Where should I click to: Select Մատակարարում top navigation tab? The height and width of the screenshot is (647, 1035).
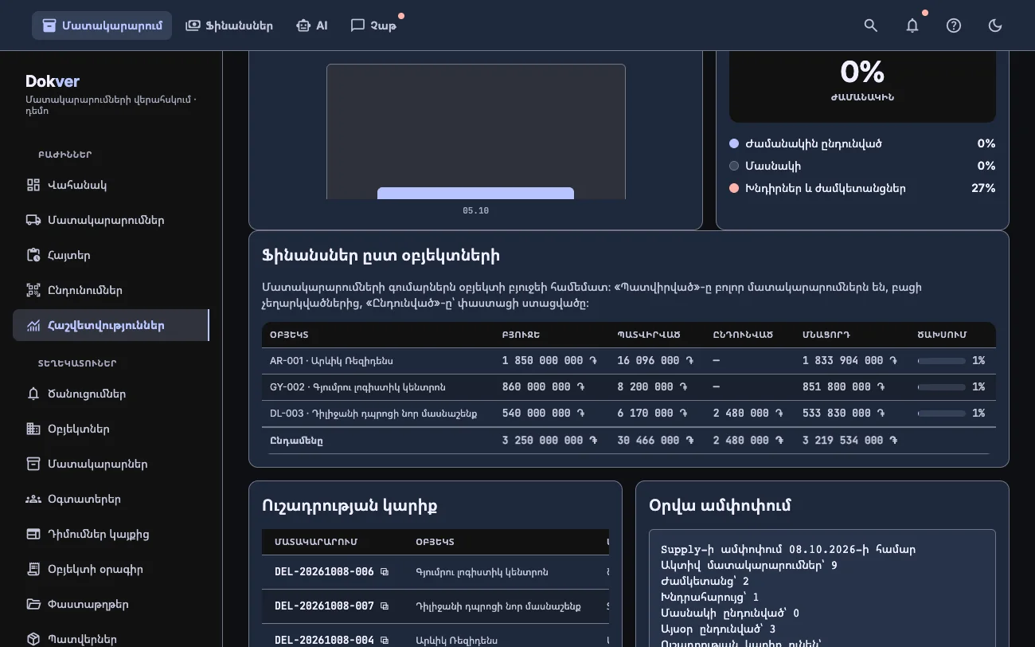(x=102, y=25)
